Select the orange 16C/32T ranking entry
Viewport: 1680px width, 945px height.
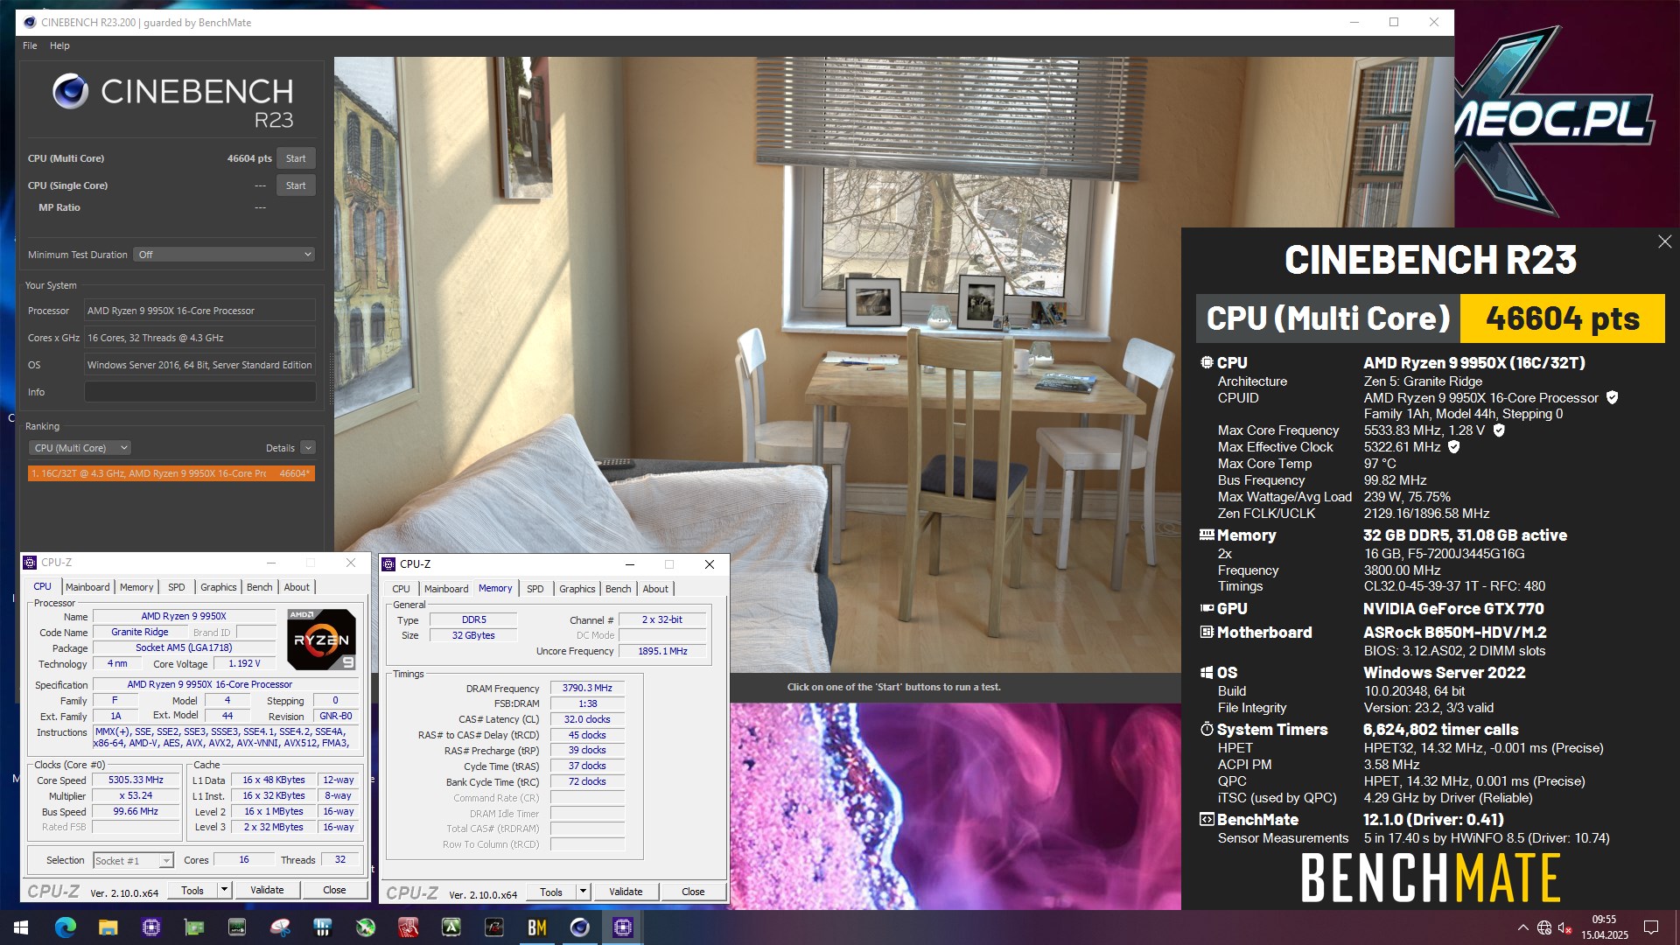click(x=171, y=473)
